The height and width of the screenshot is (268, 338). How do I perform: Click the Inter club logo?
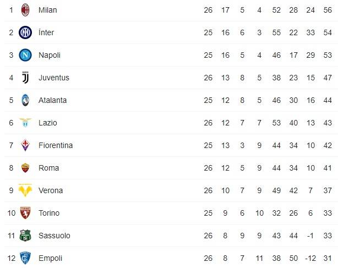25,32
